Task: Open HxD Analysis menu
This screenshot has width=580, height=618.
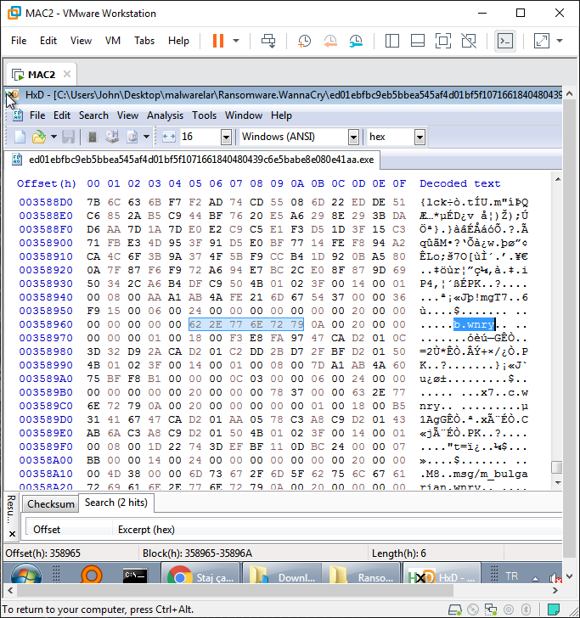Action: [165, 115]
